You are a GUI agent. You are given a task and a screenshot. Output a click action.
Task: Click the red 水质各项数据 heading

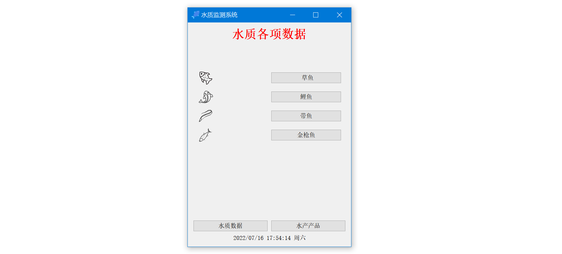(x=269, y=34)
